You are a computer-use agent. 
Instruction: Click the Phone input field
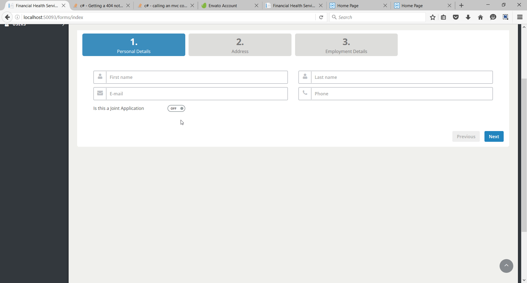402,94
